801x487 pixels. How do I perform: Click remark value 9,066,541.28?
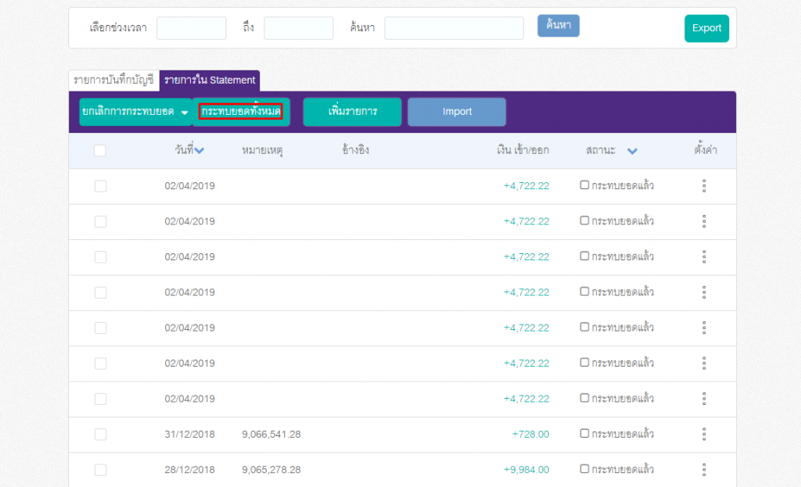pyautogui.click(x=271, y=435)
